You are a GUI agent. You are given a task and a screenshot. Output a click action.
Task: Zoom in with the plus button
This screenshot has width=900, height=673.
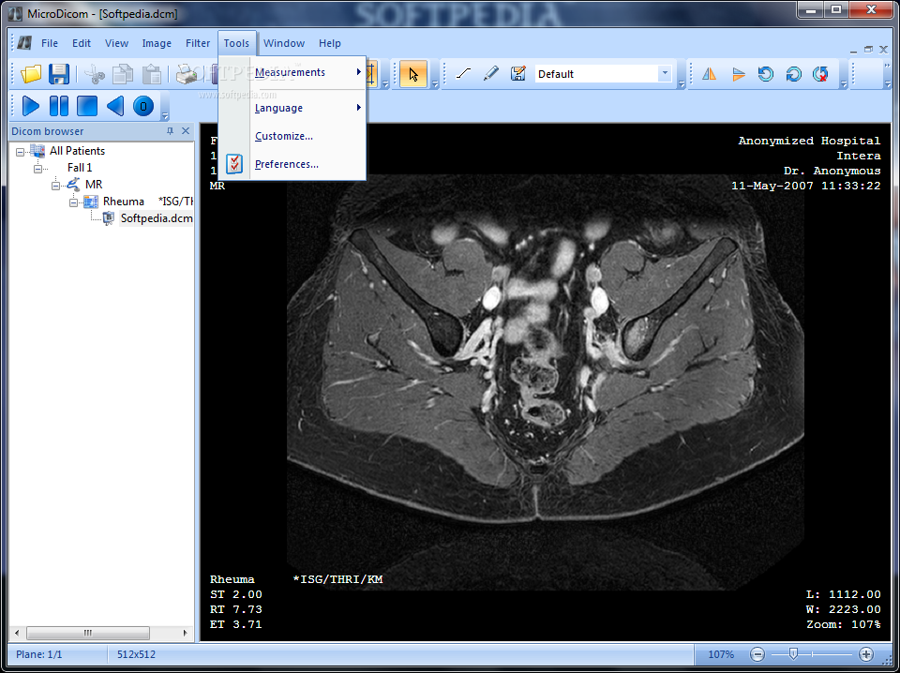pyautogui.click(x=866, y=654)
